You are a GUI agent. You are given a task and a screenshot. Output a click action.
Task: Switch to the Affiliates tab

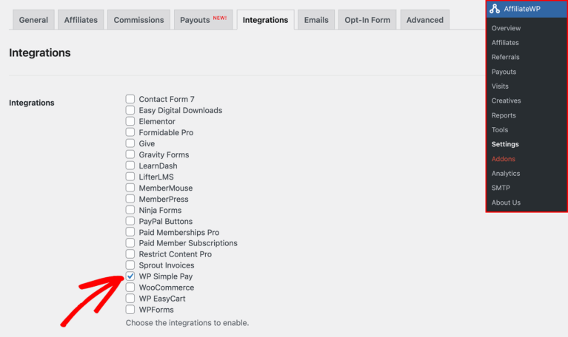pyautogui.click(x=81, y=20)
